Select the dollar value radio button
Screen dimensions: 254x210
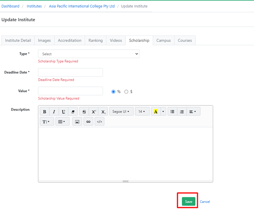pyautogui.click(x=126, y=92)
